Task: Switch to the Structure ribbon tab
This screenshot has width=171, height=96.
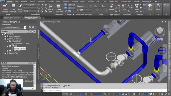Action: (24, 1)
